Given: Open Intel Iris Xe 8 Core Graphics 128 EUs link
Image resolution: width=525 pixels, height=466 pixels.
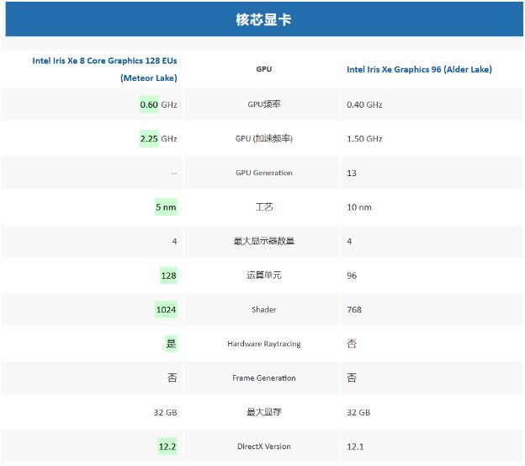Looking at the screenshot, I should (105, 69).
